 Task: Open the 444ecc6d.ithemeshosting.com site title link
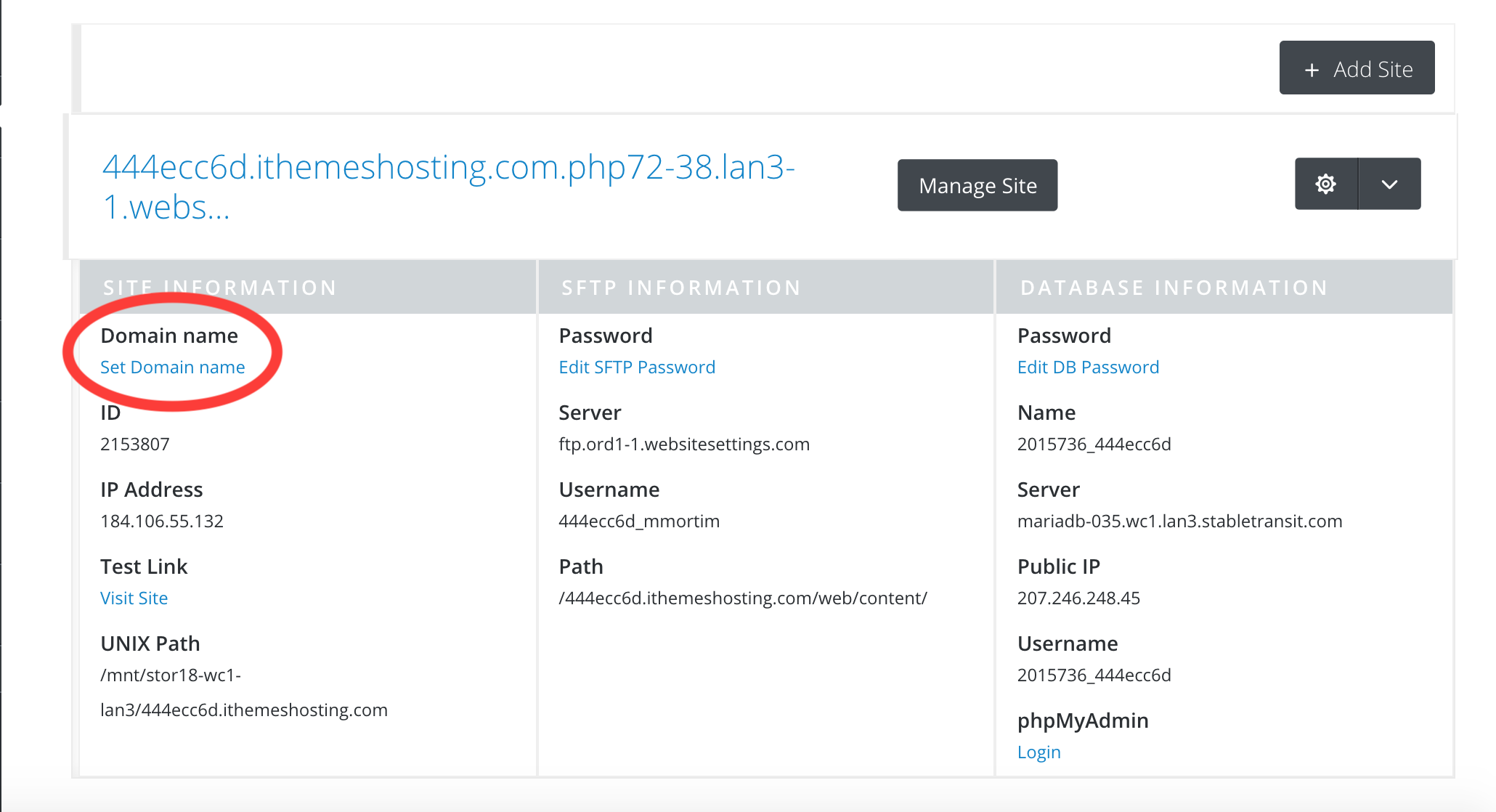(x=449, y=187)
